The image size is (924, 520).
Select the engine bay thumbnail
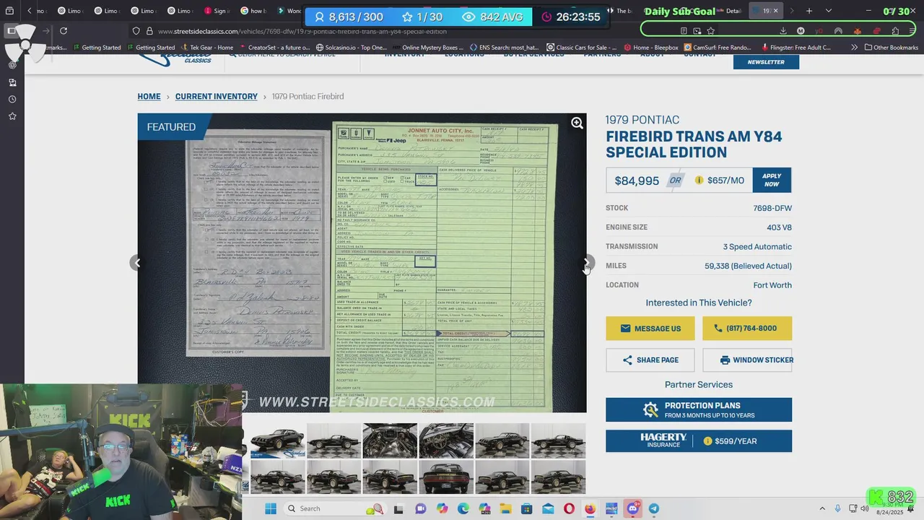(390, 441)
